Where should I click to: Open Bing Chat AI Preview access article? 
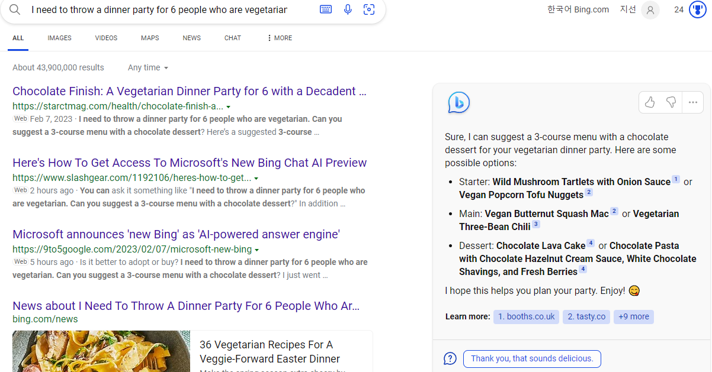190,163
